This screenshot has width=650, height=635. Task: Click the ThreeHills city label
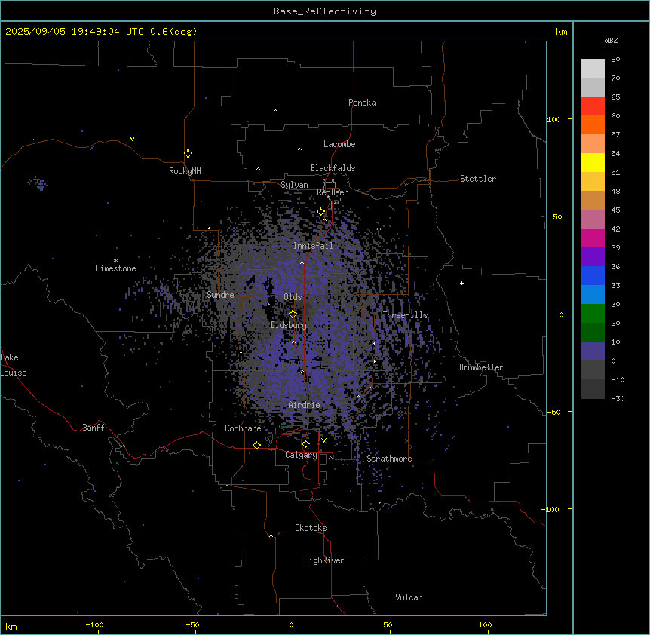405,315
